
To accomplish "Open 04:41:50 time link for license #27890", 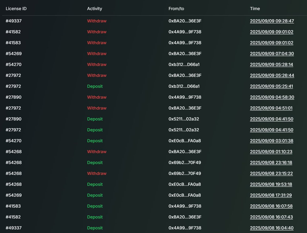I will coord(272,119).
